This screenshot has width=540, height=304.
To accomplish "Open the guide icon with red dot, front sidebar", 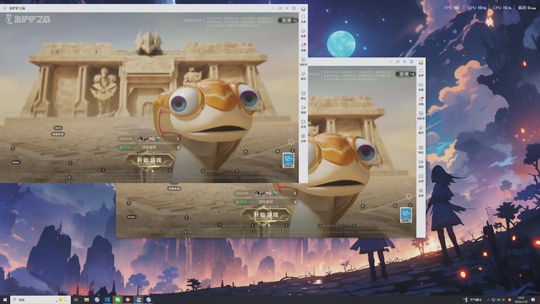I will point(303,47).
